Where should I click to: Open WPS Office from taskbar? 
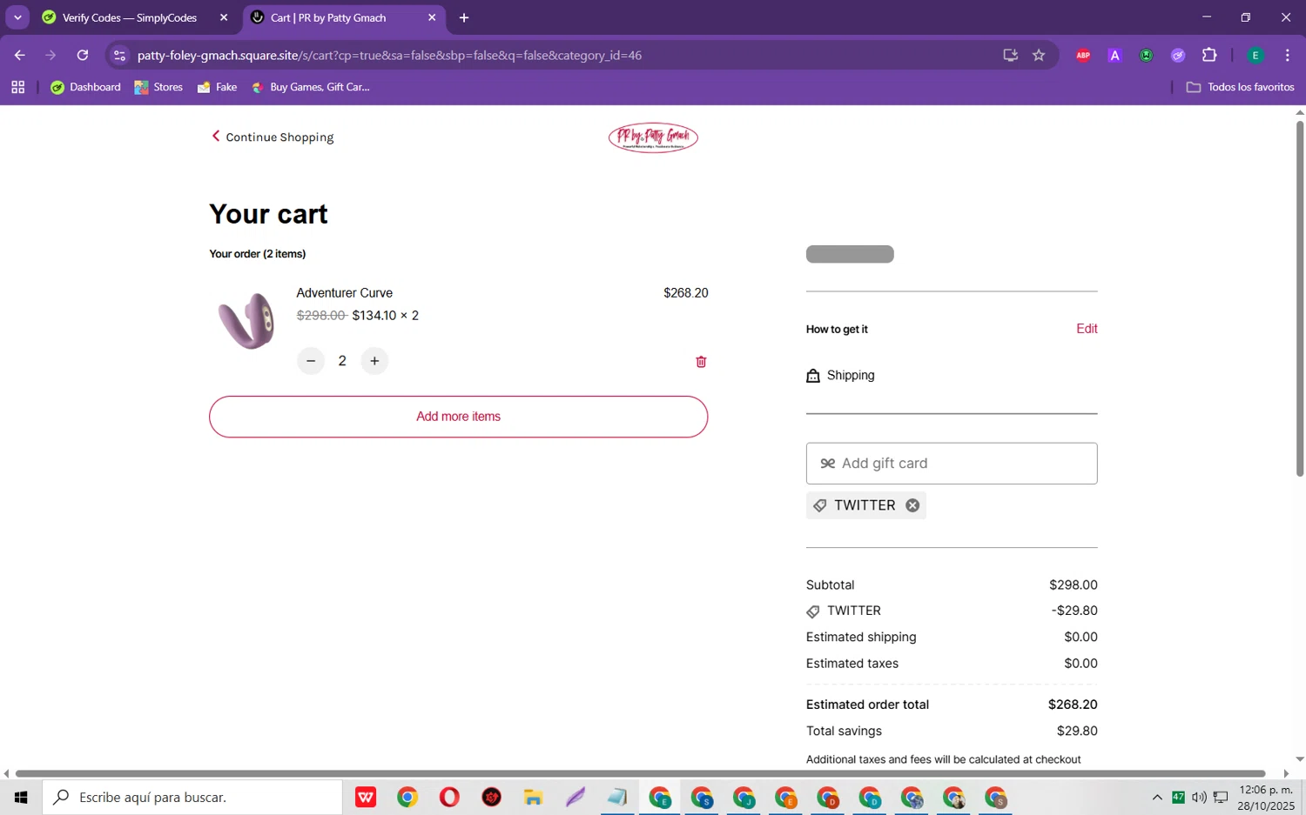coord(366,797)
